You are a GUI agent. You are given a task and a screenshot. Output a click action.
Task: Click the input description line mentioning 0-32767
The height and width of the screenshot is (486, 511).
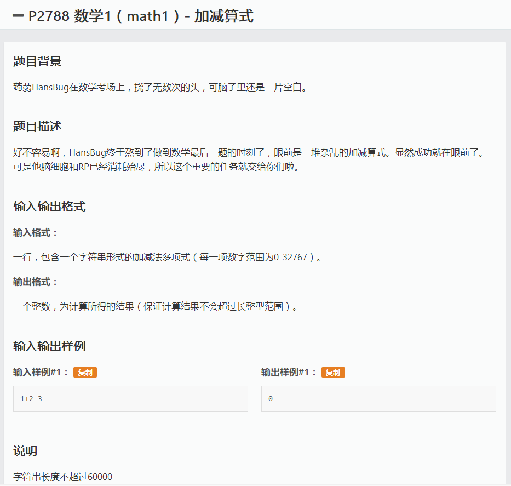167,257
